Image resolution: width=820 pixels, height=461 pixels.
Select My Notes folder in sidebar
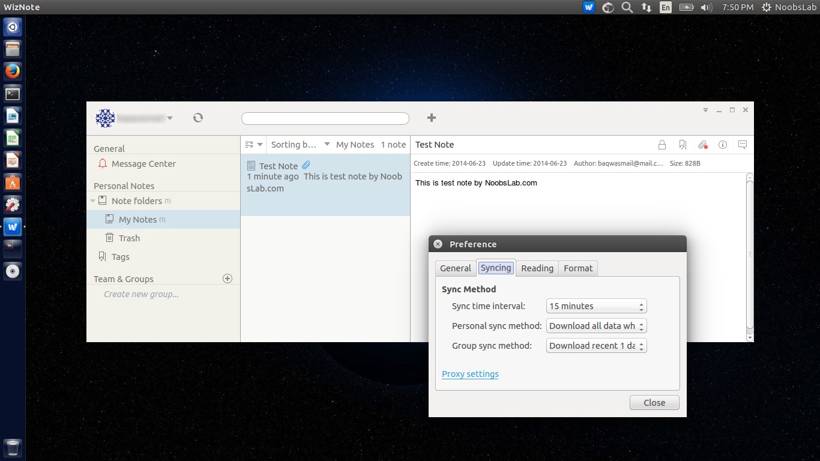click(x=163, y=220)
